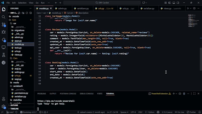The width and height of the screenshot is (202, 114).
Task: Toggle the secondary side bar
Action: [x=178, y=3]
